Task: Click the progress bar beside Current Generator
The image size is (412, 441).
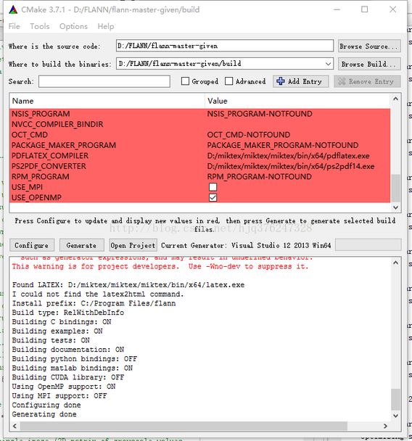Action: pos(368,245)
